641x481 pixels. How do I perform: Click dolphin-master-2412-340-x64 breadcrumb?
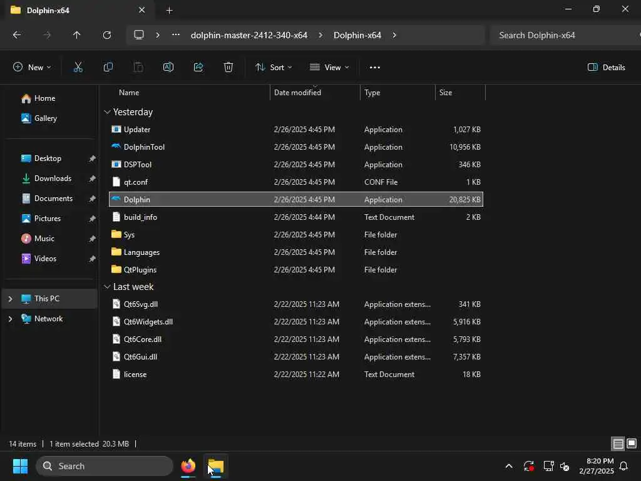pyautogui.click(x=249, y=35)
